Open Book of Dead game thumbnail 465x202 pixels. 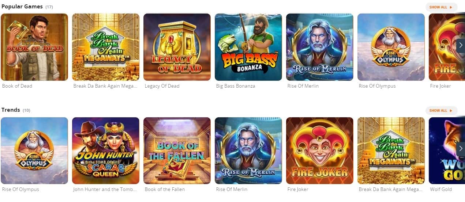click(34, 47)
